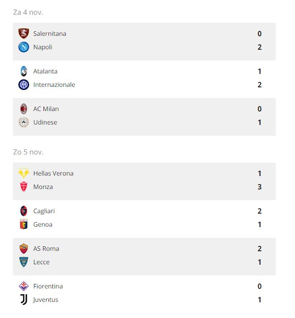The width and height of the screenshot is (295, 318).
Task: Click Monza's final score of 3
Action: click(260, 187)
